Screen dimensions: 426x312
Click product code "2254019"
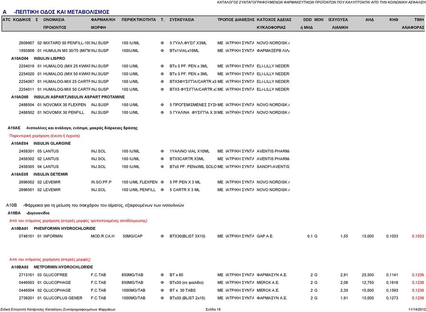click(x=26, y=66)
